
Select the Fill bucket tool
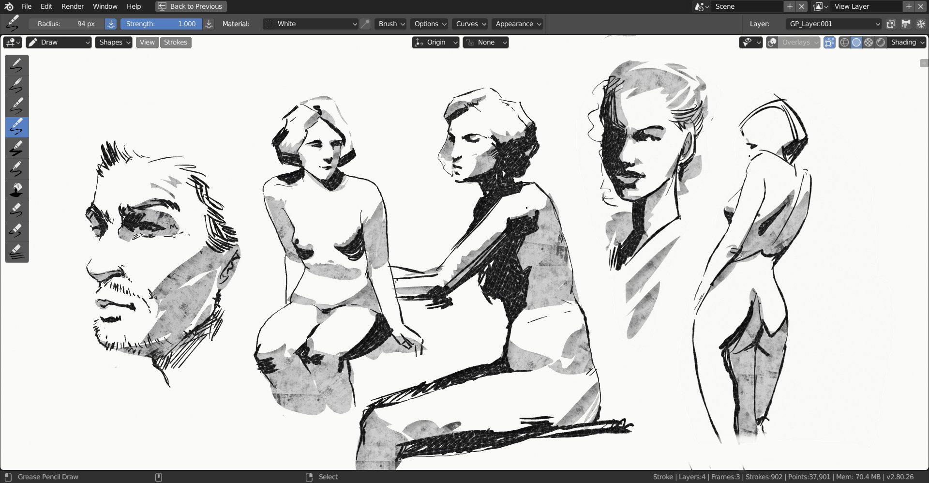(x=16, y=190)
